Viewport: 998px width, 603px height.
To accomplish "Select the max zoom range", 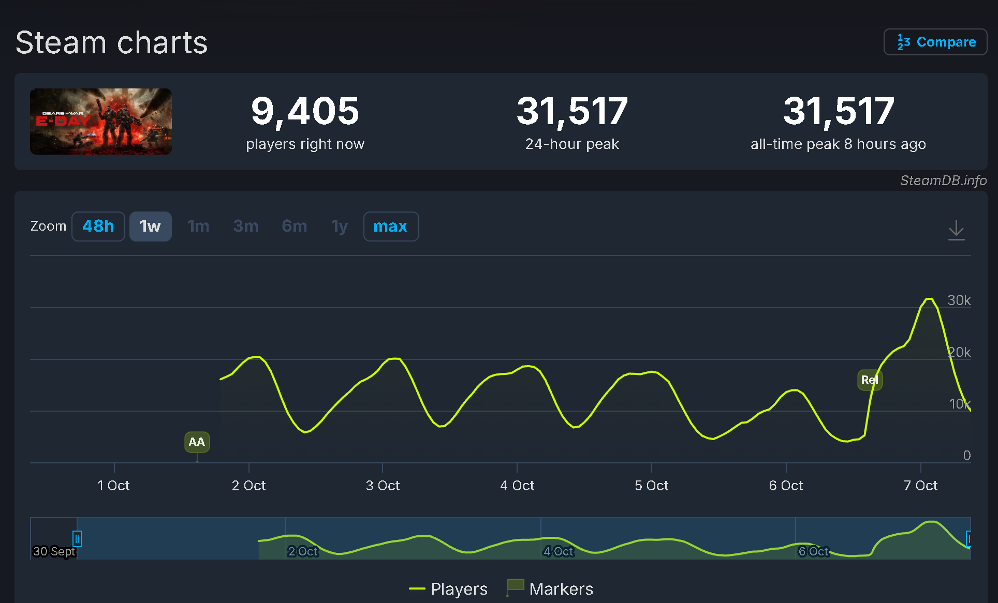I will pyautogui.click(x=391, y=227).
